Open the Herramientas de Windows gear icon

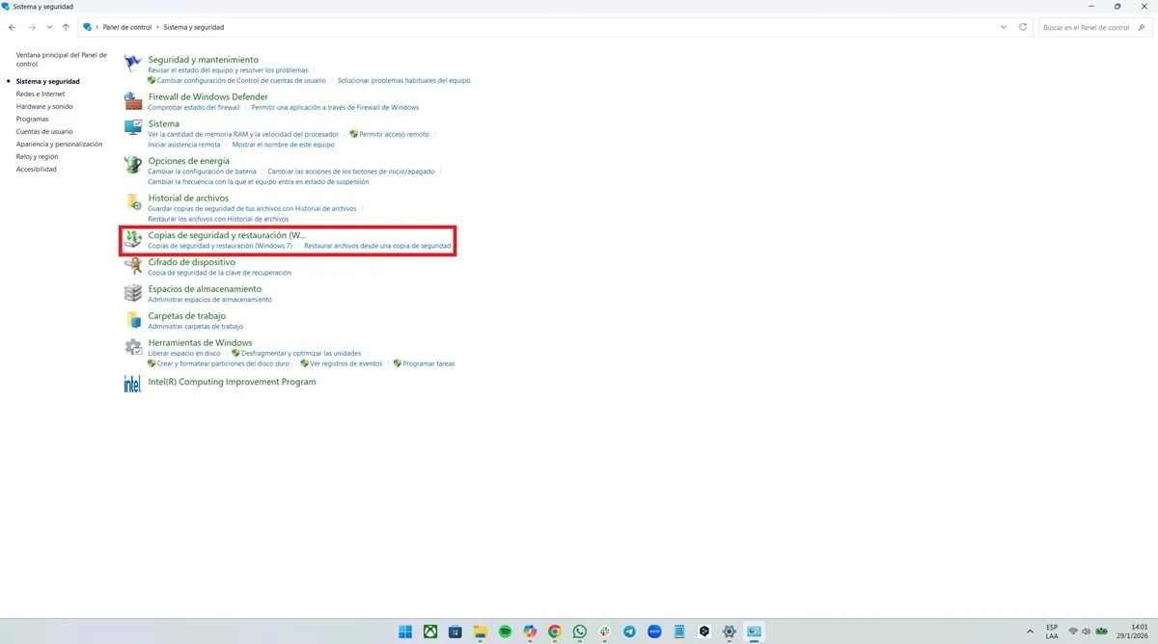(x=133, y=347)
